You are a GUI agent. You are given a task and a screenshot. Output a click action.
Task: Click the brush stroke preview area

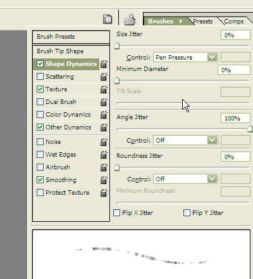tap(141, 254)
